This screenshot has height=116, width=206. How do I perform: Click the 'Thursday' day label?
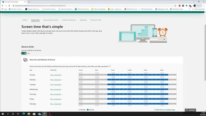(x=33, y=94)
